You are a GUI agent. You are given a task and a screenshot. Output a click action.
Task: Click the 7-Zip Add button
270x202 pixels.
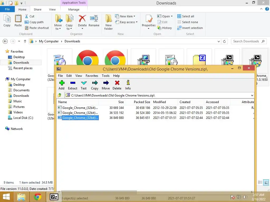(x=61, y=85)
